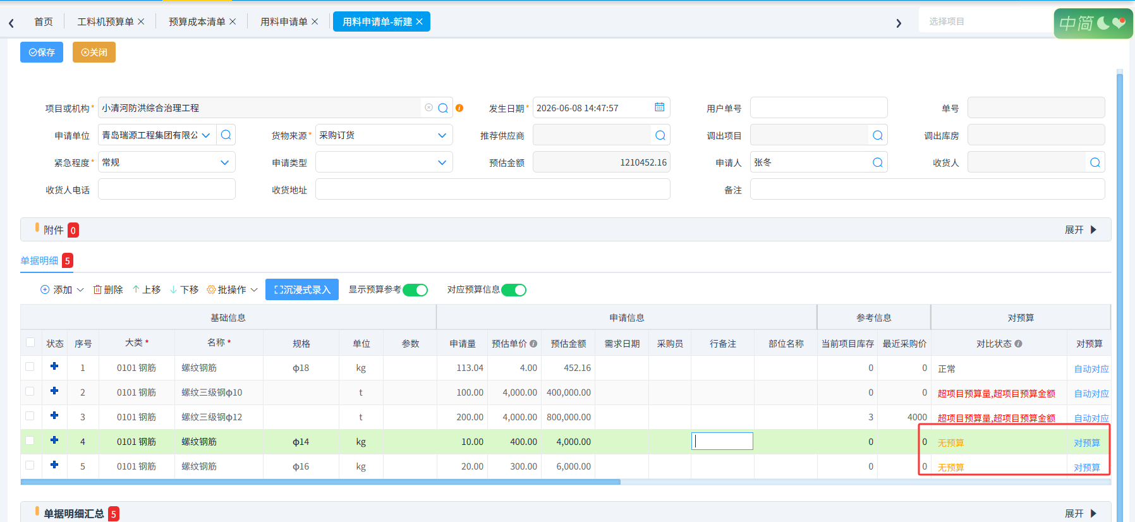Click search icon in 调出项目 field
Screen dimensions: 1135x522
878,135
